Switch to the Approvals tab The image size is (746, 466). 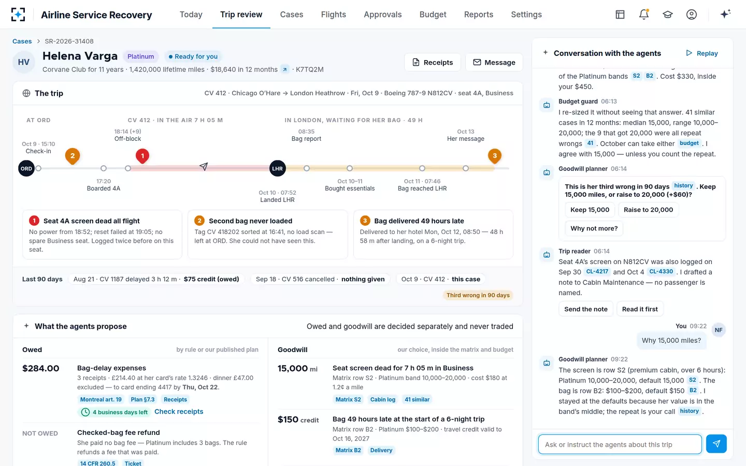click(x=383, y=14)
